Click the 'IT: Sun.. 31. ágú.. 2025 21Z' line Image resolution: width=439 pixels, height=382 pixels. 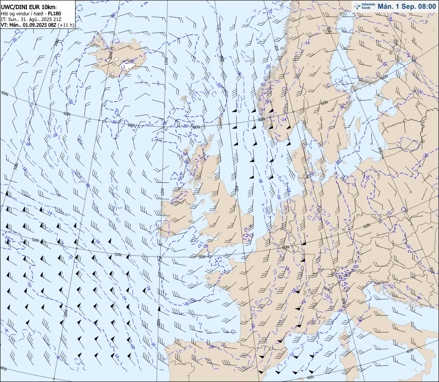point(31,19)
